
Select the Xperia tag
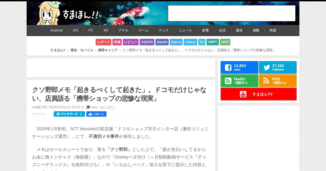[x=176, y=42]
